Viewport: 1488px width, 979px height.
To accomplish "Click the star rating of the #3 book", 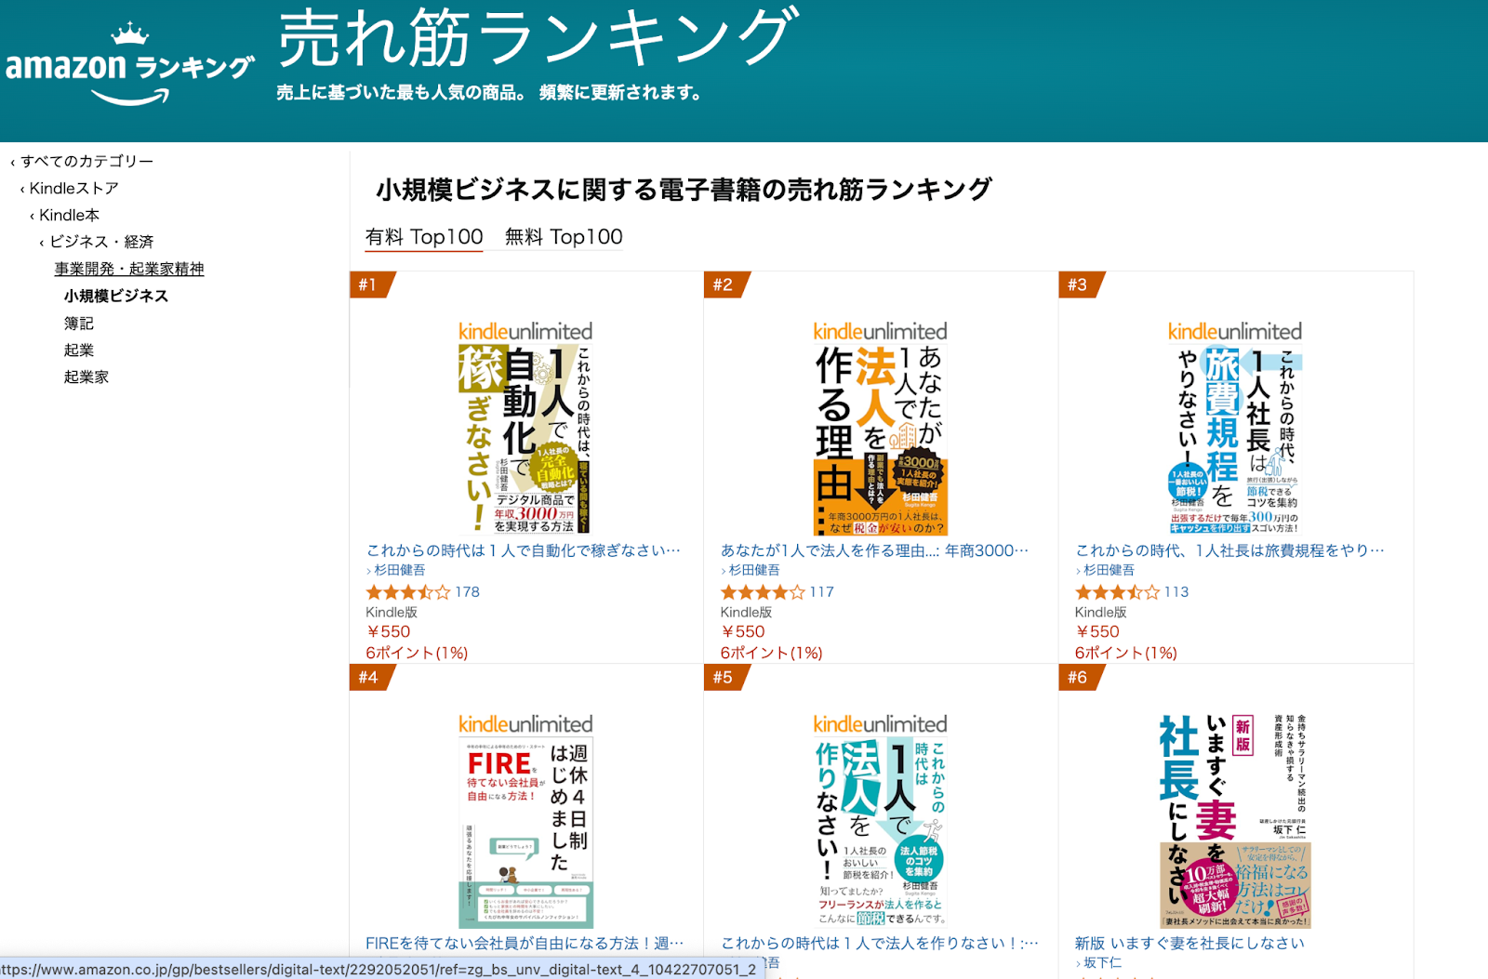I will (x=1117, y=592).
